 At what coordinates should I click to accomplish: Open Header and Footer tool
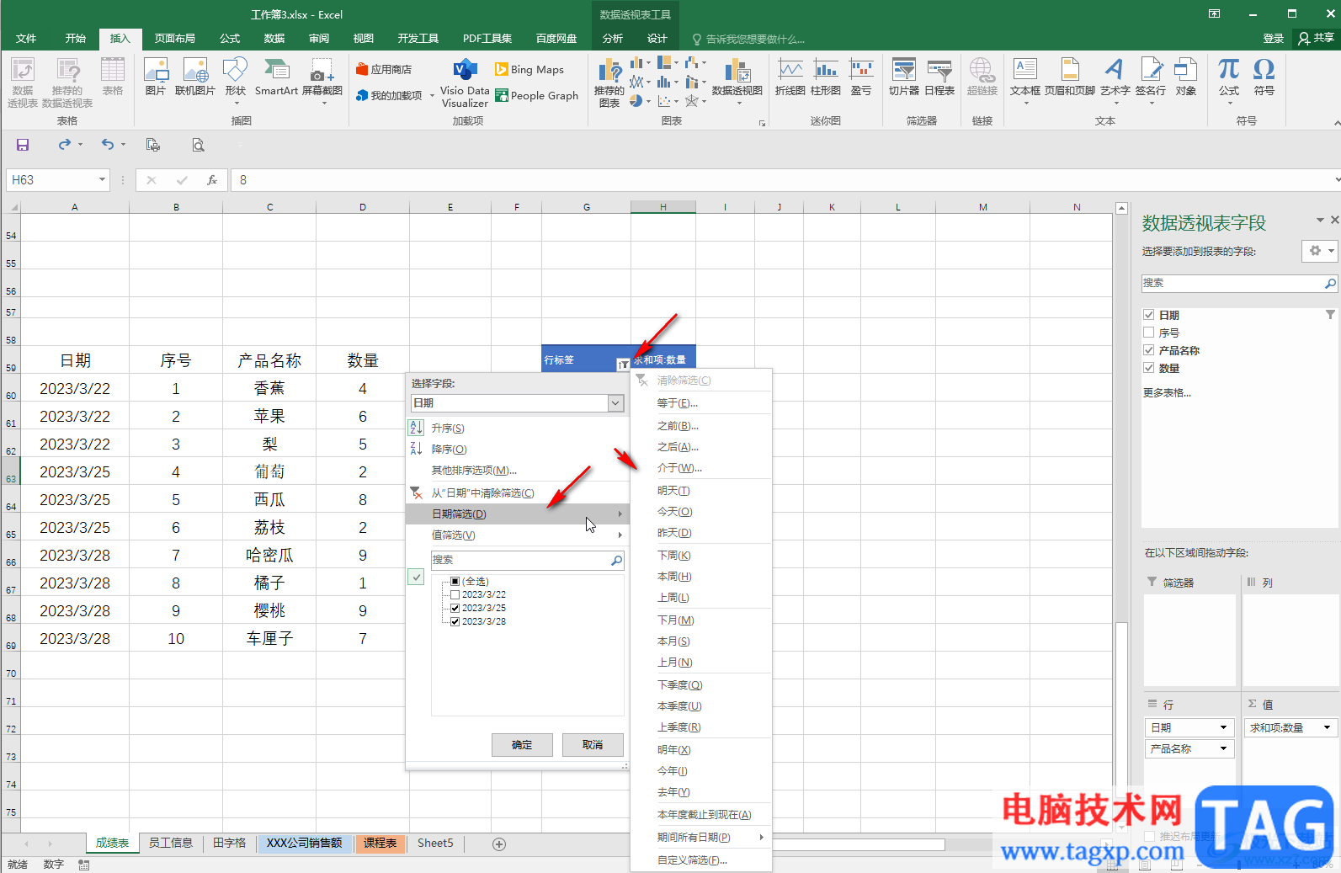click(x=1070, y=77)
